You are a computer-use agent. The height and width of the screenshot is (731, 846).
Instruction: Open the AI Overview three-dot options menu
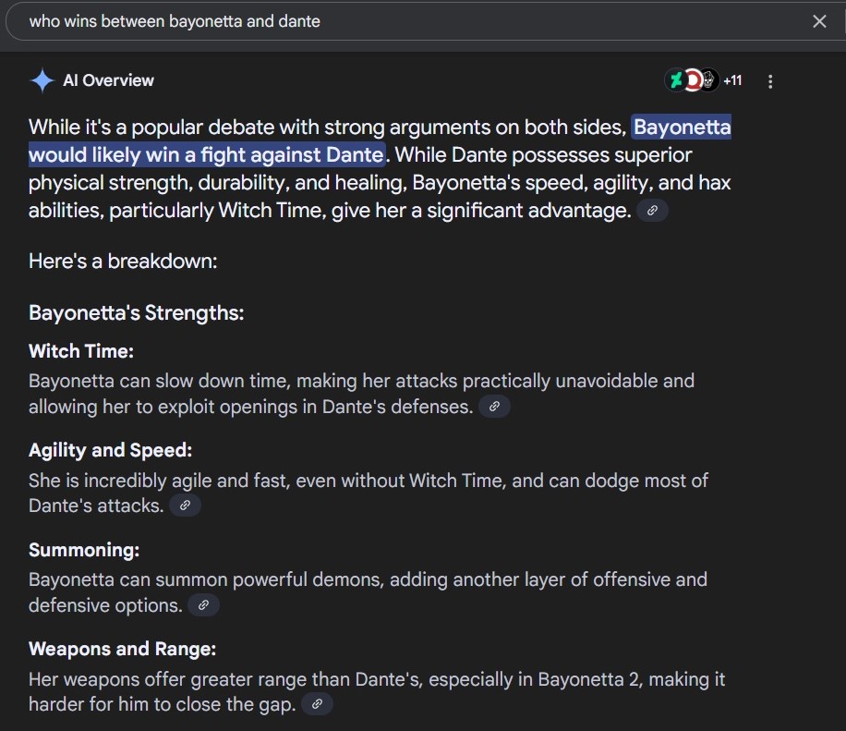click(x=770, y=81)
